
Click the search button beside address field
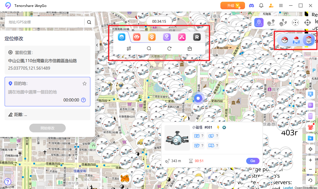point(89,22)
